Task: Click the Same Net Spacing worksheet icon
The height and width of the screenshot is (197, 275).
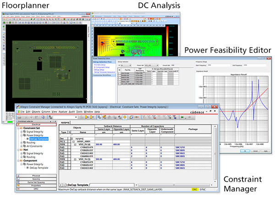Action: pos(19,182)
